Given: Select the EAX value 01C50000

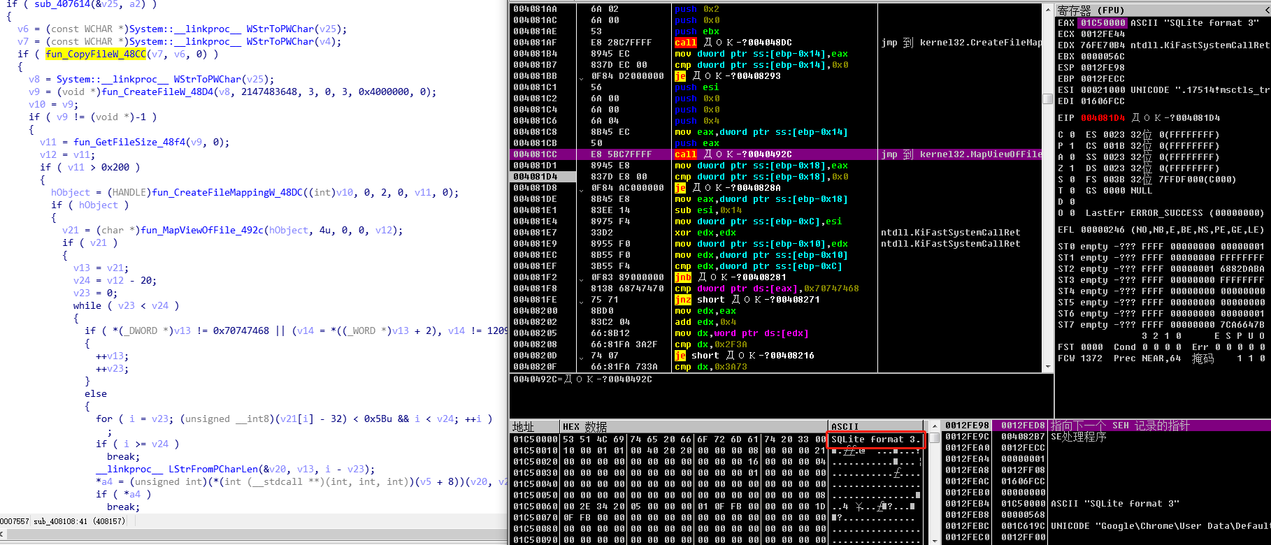Looking at the screenshot, I should (1103, 23).
